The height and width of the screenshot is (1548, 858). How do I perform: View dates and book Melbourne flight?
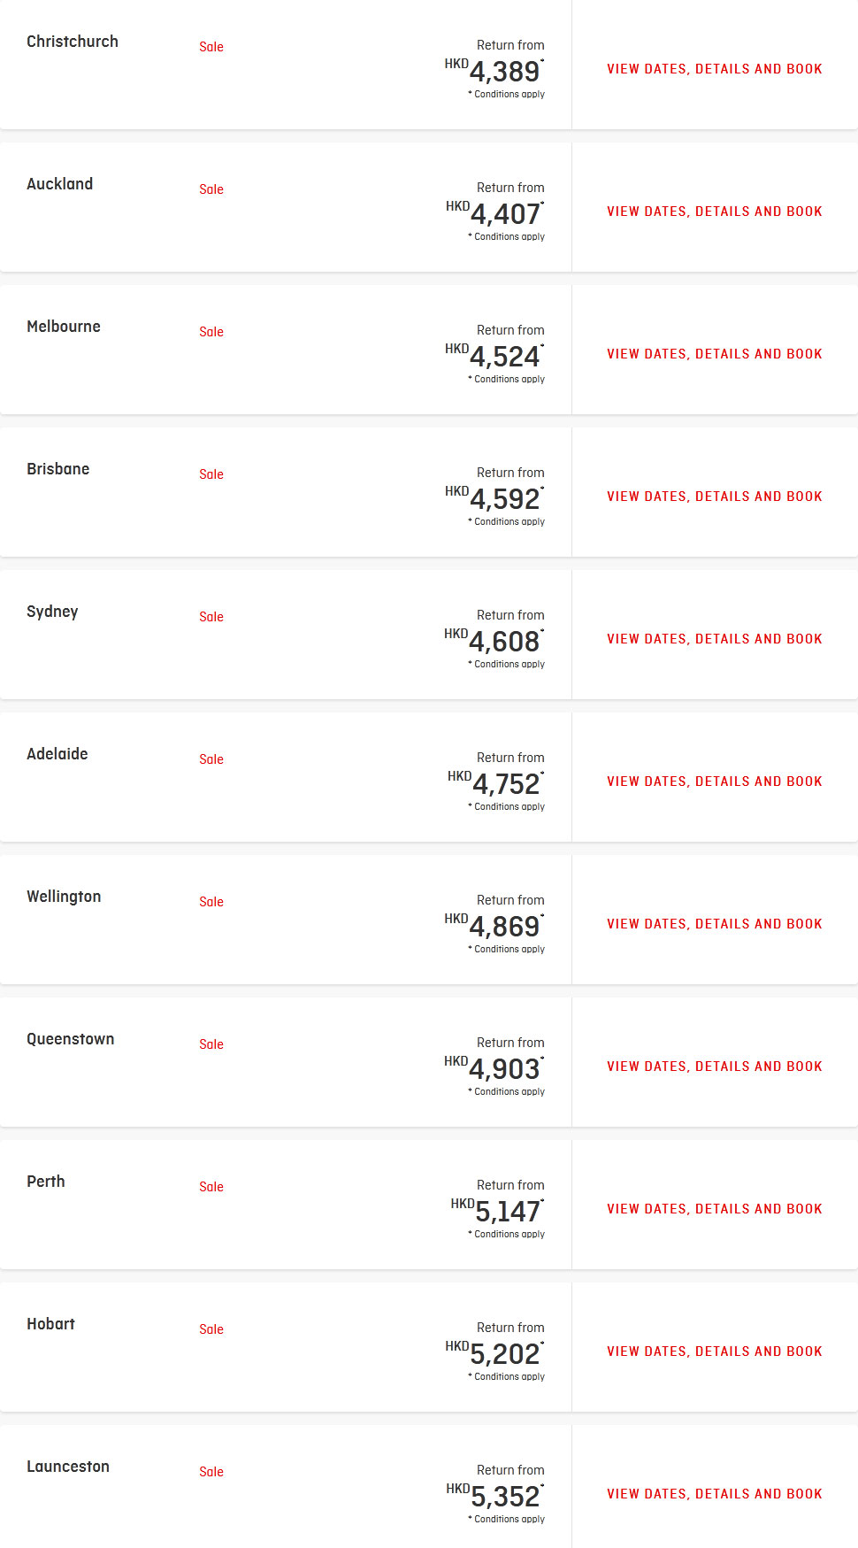pyautogui.click(x=715, y=354)
